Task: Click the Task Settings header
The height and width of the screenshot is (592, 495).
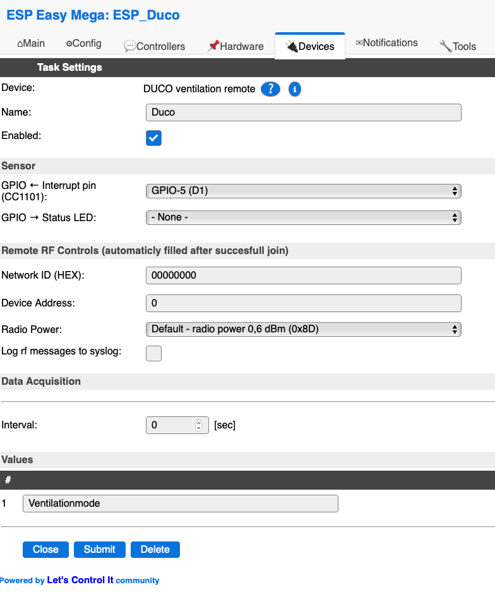Action: pyautogui.click(x=69, y=67)
